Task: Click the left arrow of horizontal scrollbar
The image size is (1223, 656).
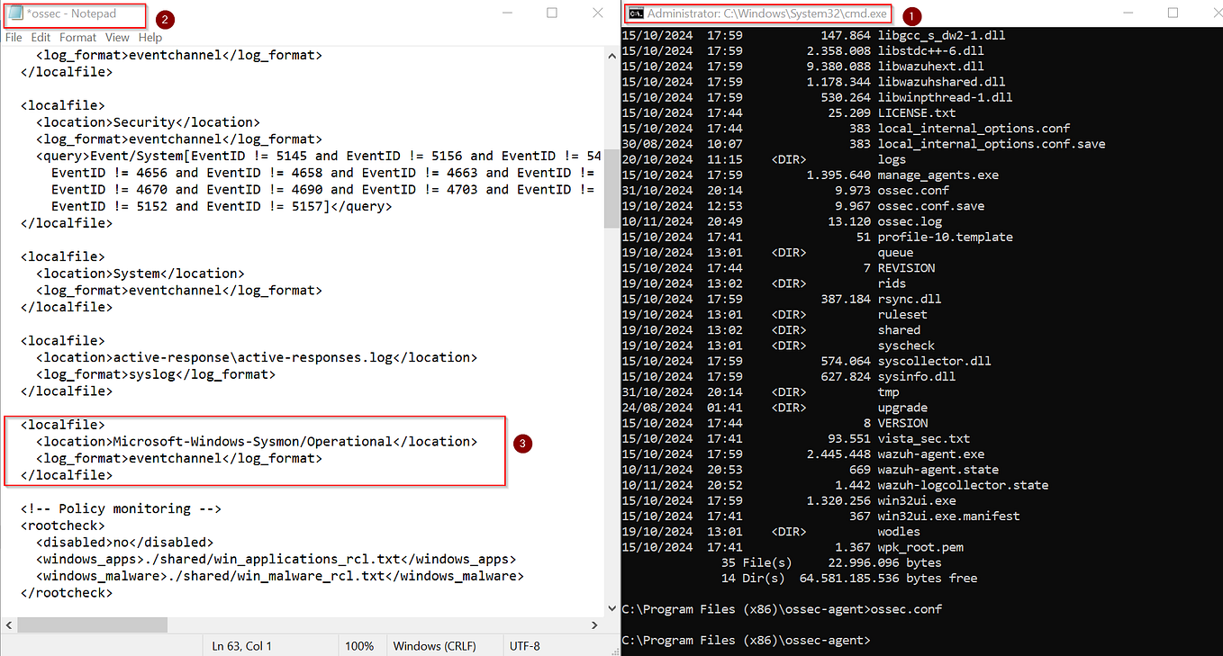Action: (8, 625)
